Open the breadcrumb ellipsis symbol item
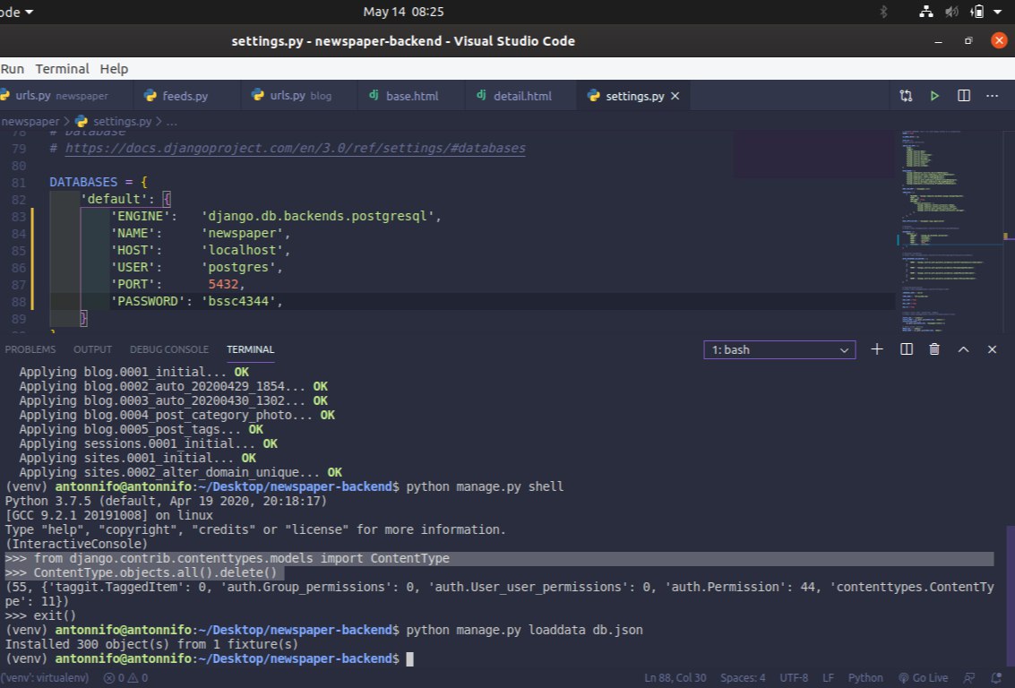 coord(171,121)
